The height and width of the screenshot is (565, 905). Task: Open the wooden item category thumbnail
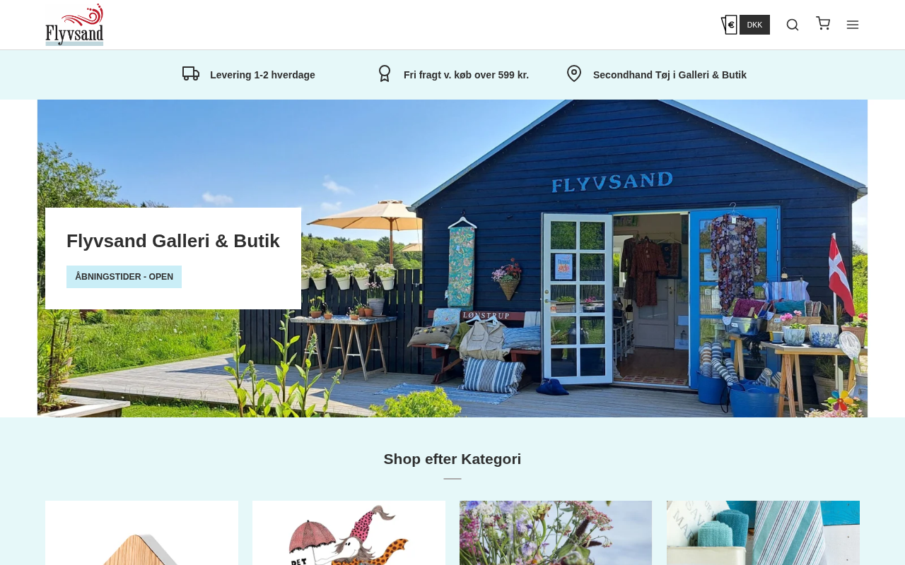point(141,533)
